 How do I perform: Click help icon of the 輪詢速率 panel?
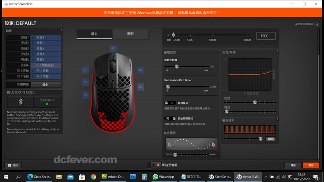click(277, 119)
